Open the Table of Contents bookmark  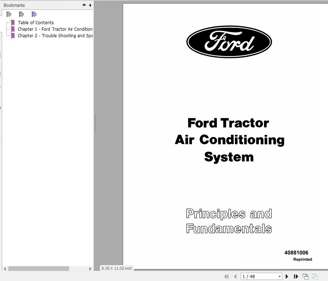click(36, 22)
